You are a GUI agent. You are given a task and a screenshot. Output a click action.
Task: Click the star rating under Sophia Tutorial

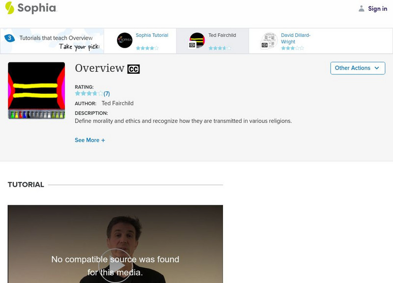[x=147, y=48]
